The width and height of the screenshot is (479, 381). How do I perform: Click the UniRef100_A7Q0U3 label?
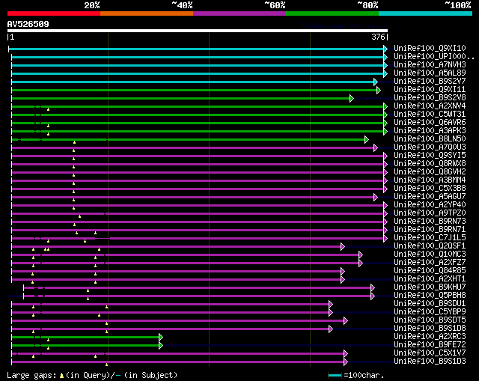pos(430,147)
